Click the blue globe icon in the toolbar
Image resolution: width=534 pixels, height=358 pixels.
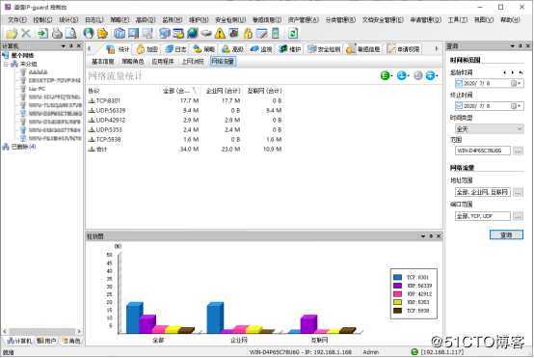193,33
